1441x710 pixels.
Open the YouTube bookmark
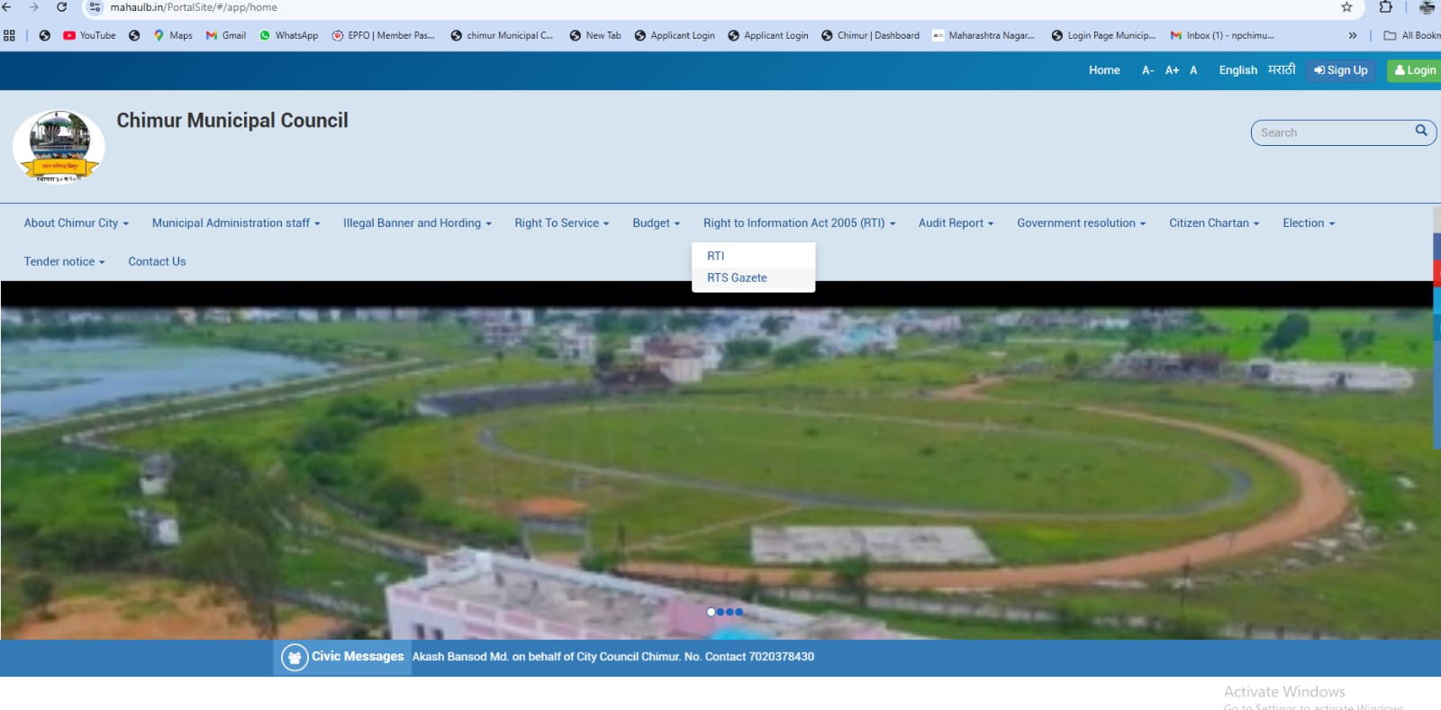coord(89,35)
